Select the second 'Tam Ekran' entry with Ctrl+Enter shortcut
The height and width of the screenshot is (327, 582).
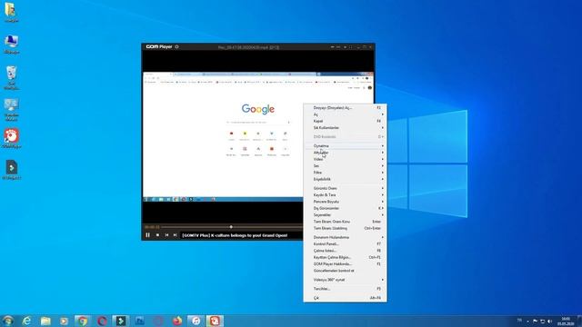[346, 228]
